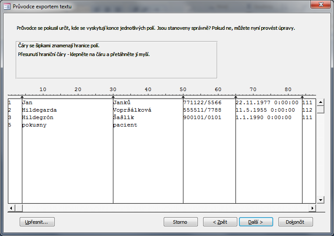Click the wizard instruction sentence at top

point(156,28)
